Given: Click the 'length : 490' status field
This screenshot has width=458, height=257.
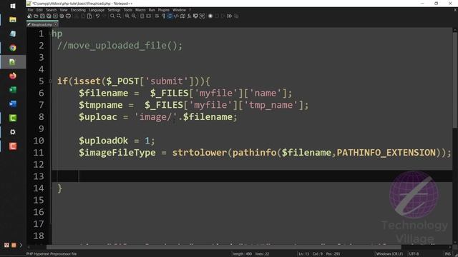Looking at the screenshot, I should point(243,254).
